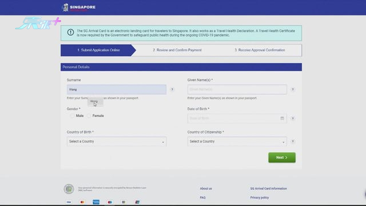366x206 pixels.
Task: Expand the Country of Citizenship dropdown
Action: click(237, 142)
